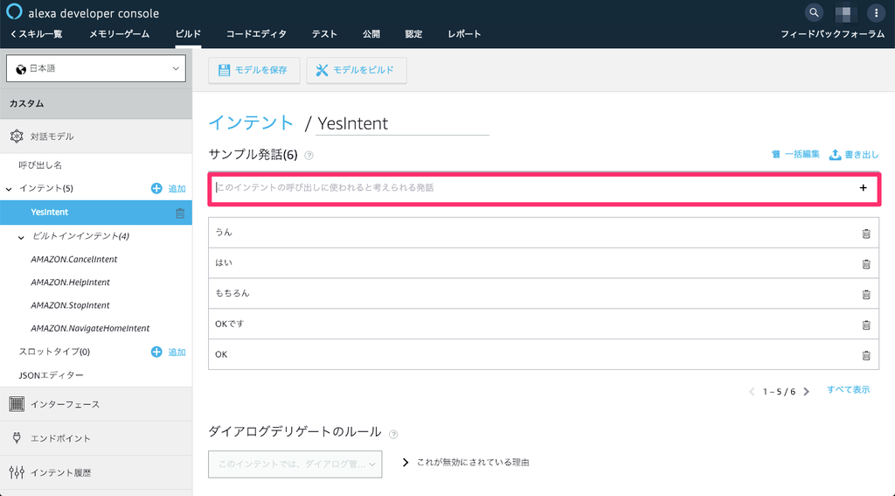
Task: Open the エンドポイント section
Action: coord(96,438)
